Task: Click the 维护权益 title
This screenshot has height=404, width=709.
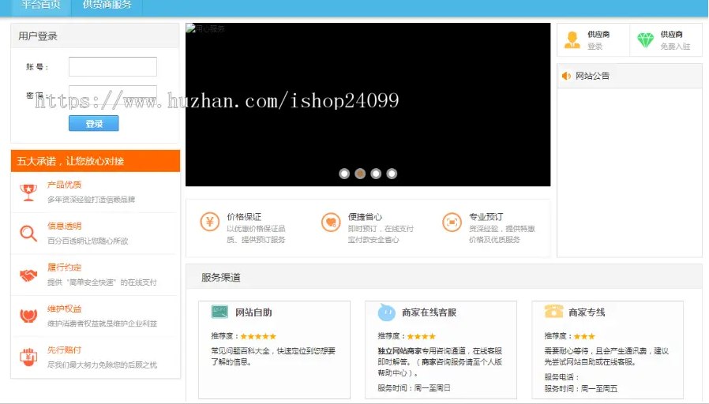Action: click(64, 309)
